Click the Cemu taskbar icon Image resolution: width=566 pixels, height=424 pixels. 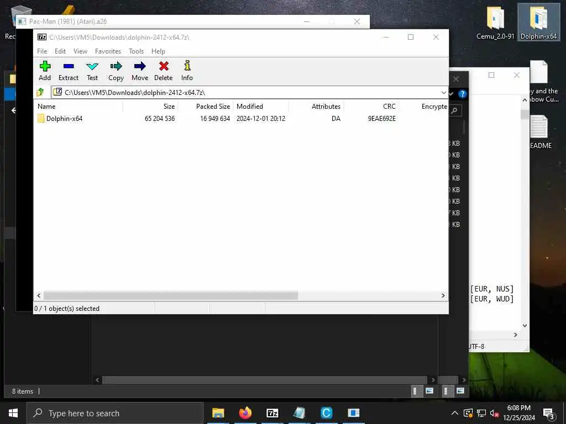[326, 413]
